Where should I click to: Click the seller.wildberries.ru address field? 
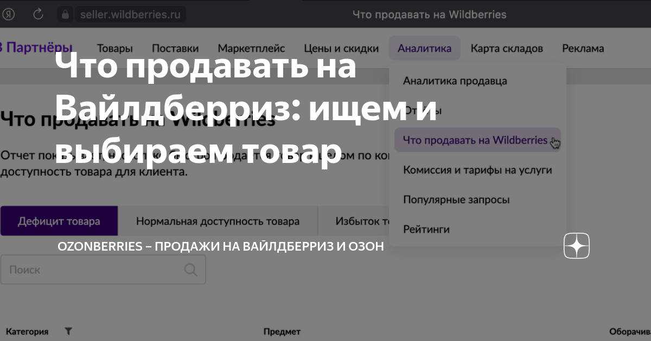click(x=130, y=15)
